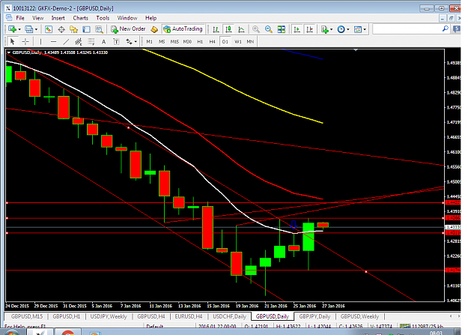Toggle AutoTrading on or off

coord(183,29)
